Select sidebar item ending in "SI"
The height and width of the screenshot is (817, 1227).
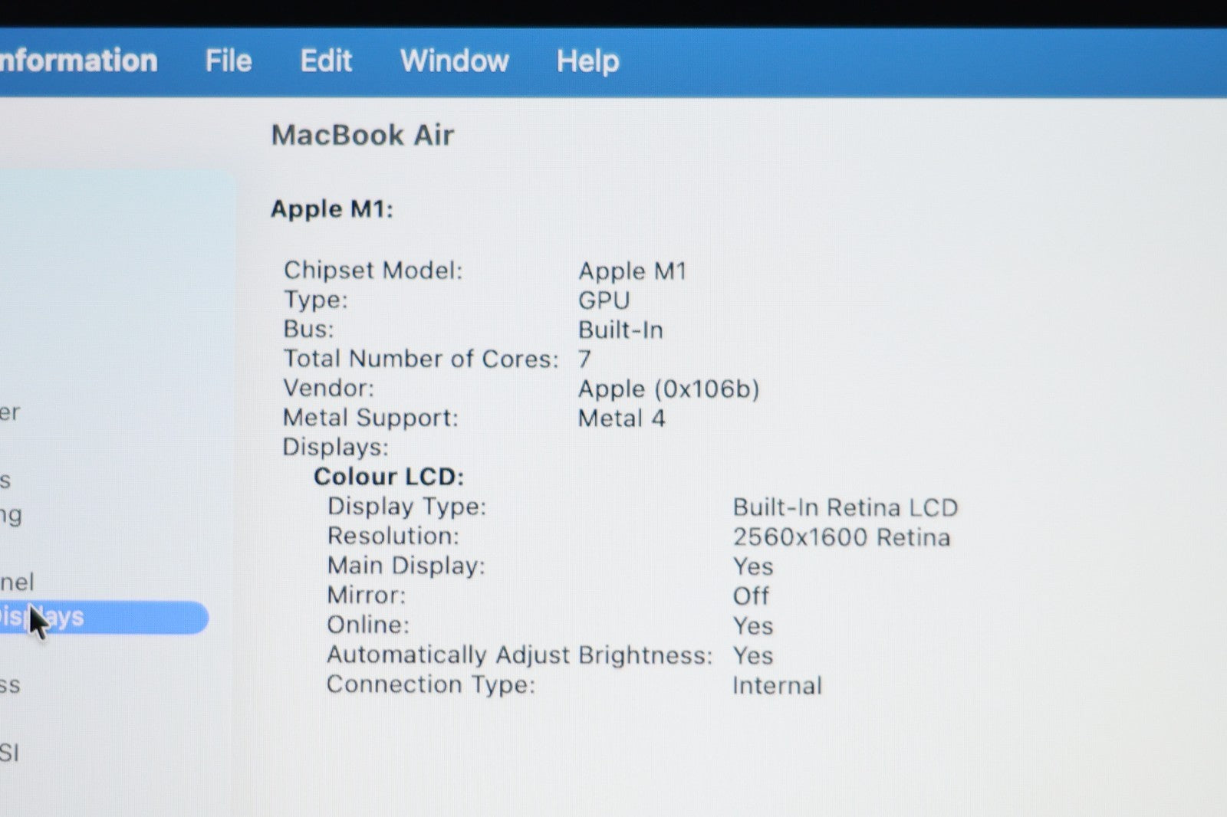tap(10, 753)
